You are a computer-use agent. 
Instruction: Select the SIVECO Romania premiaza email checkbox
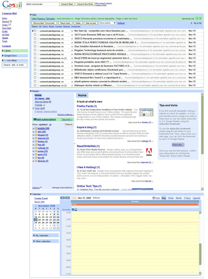[35, 38]
